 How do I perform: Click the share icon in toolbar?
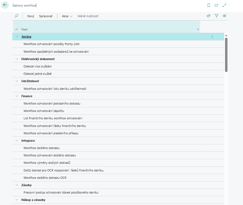209,16
